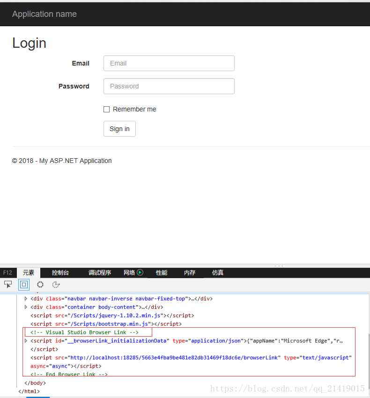
Task: Select the localhost:18285 browserLink script line
Action: [x=191, y=358]
